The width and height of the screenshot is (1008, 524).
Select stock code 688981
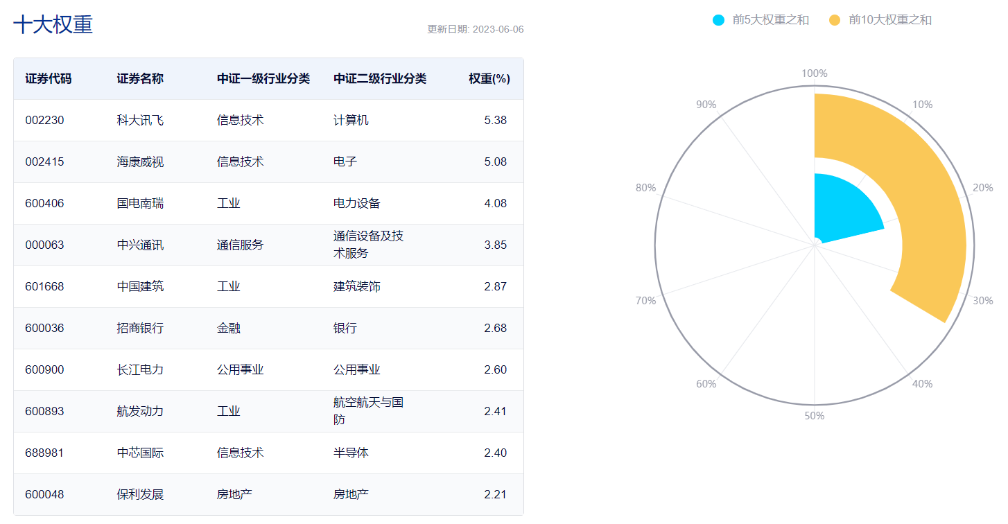pyautogui.click(x=44, y=453)
